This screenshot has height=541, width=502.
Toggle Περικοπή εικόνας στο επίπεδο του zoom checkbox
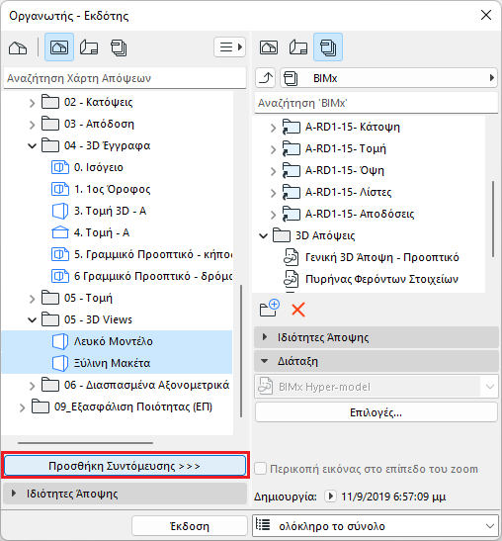pyautogui.click(x=260, y=469)
